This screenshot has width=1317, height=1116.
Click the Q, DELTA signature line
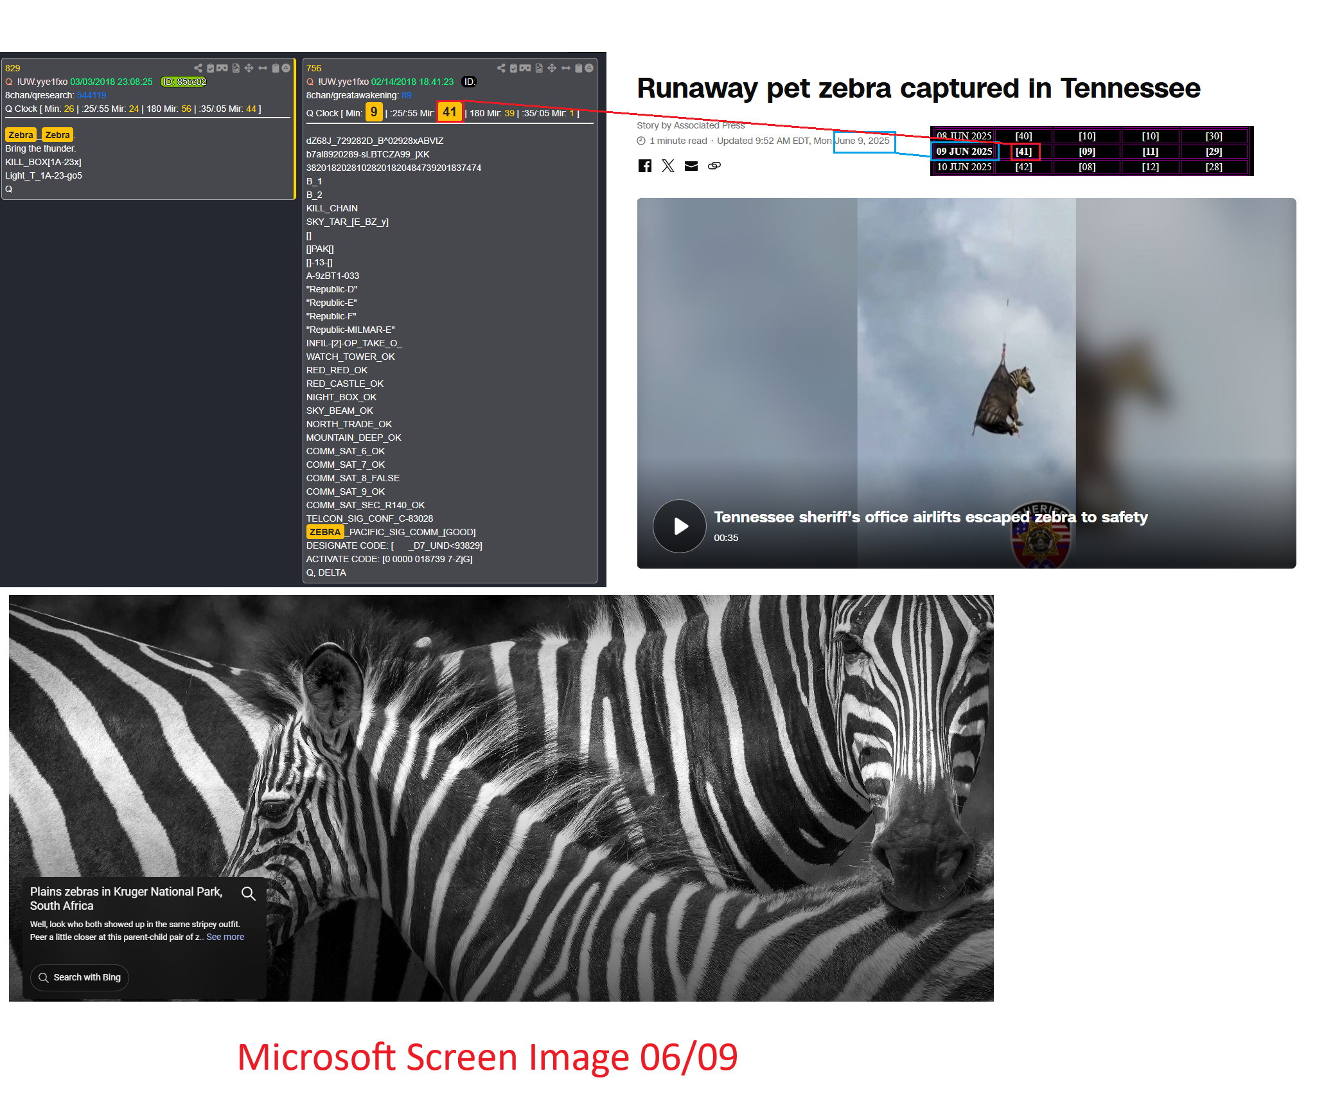pyautogui.click(x=326, y=572)
